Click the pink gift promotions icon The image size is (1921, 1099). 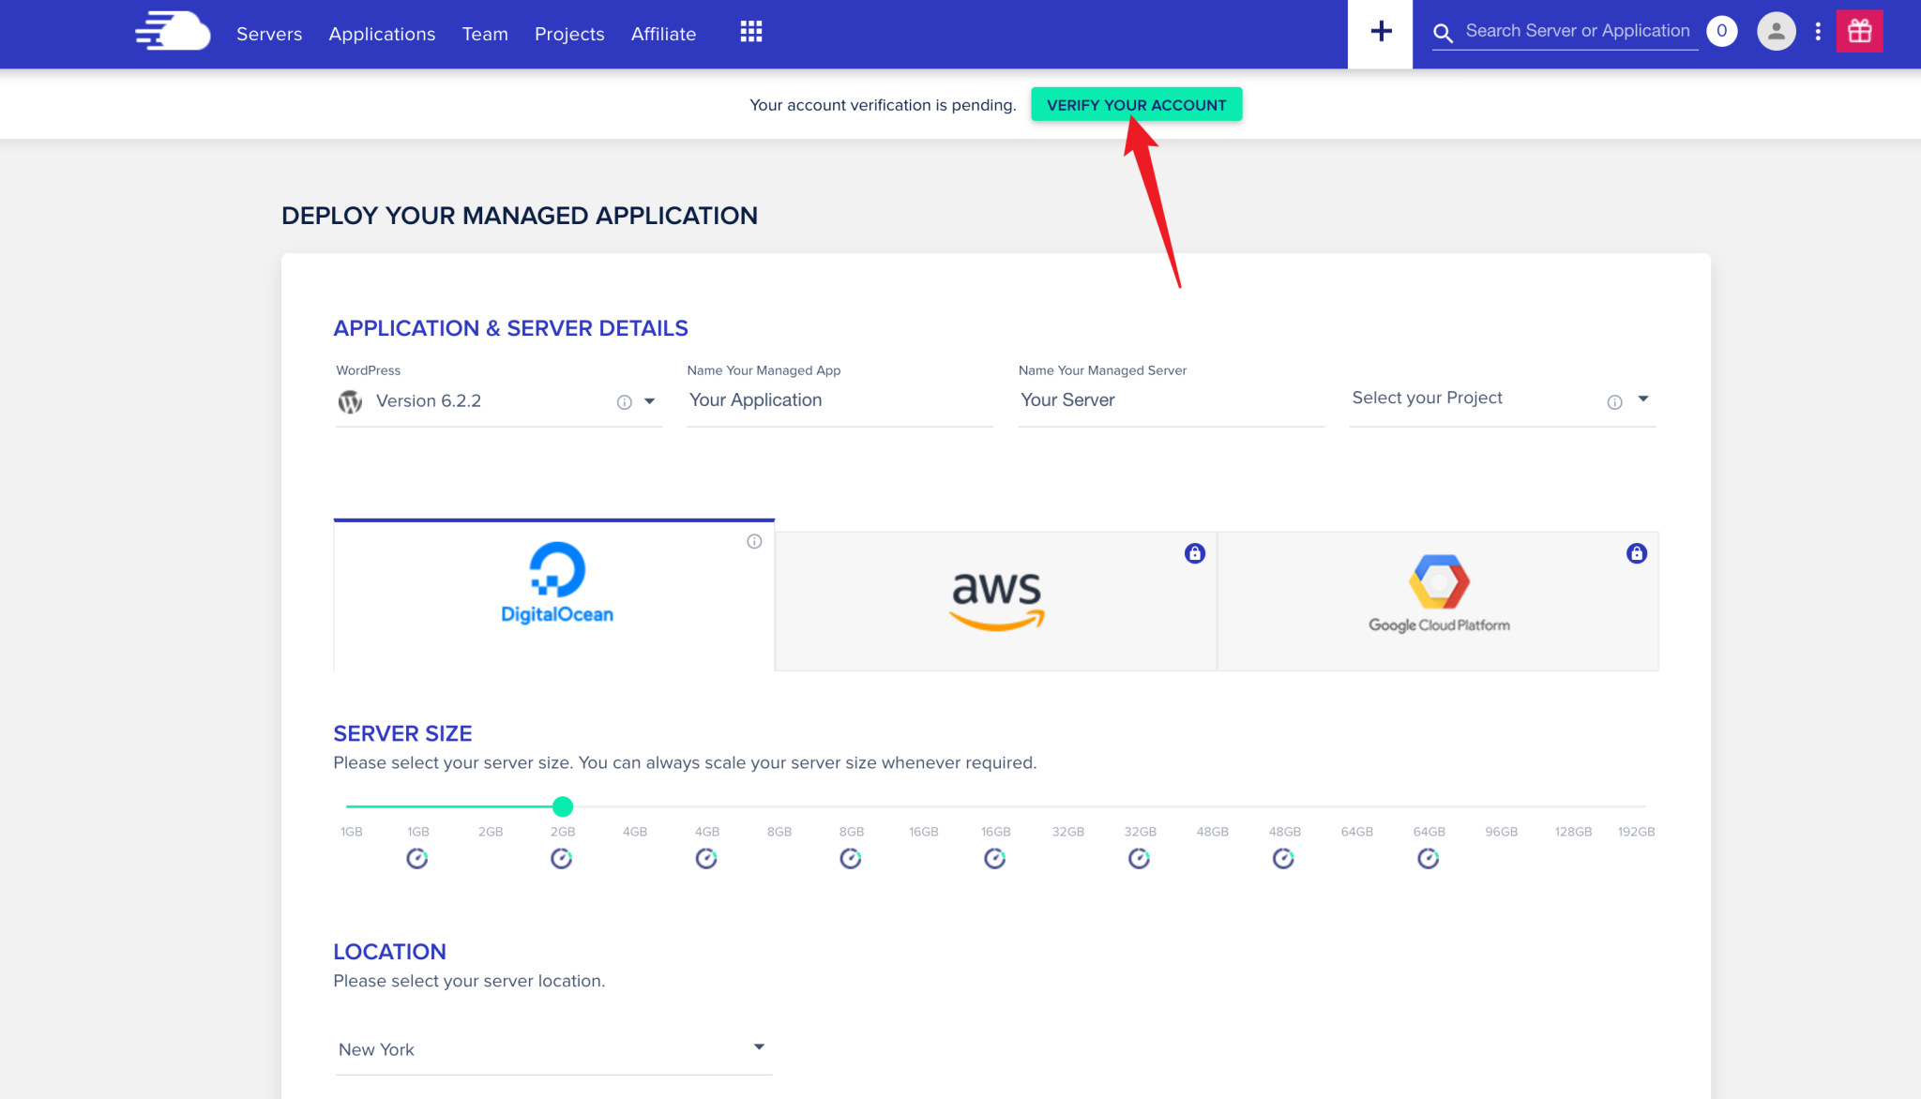1859,30
